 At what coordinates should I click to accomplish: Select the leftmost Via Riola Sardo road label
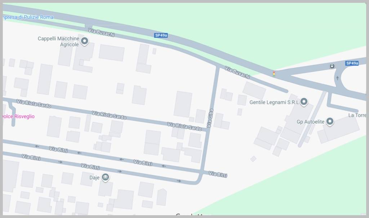34,103
